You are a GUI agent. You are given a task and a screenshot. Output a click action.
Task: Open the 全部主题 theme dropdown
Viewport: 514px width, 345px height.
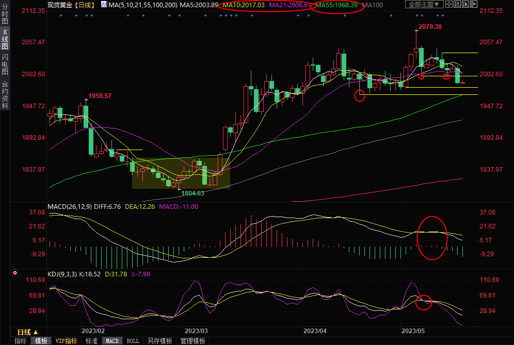tap(424, 5)
